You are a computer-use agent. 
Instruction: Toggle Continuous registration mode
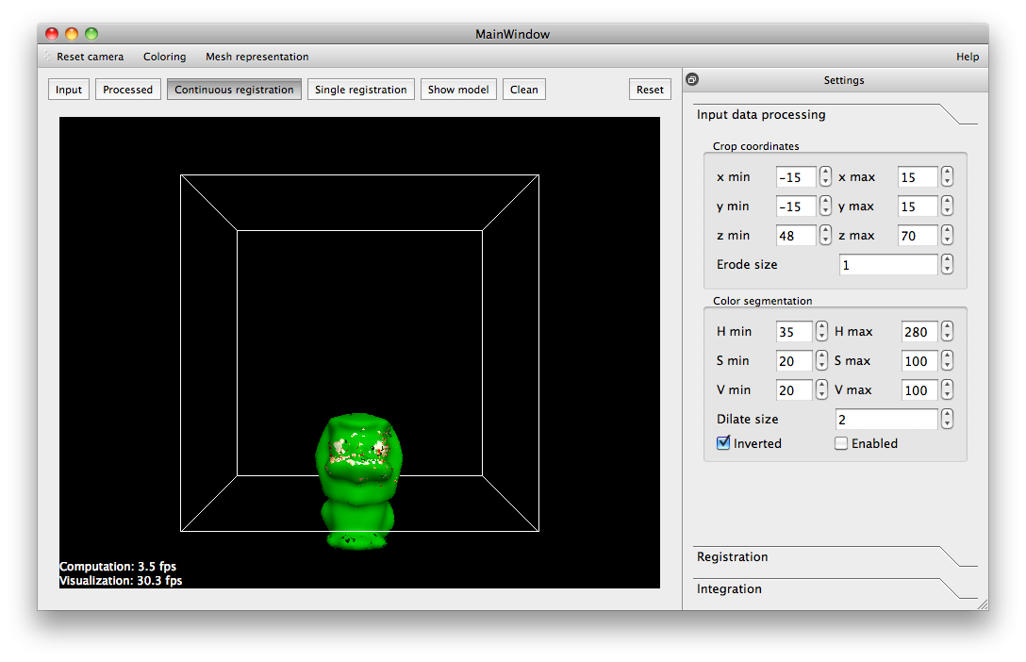click(x=234, y=90)
